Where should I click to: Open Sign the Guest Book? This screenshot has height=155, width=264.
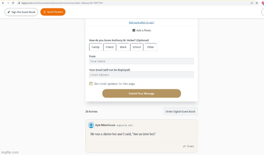tap(21, 12)
